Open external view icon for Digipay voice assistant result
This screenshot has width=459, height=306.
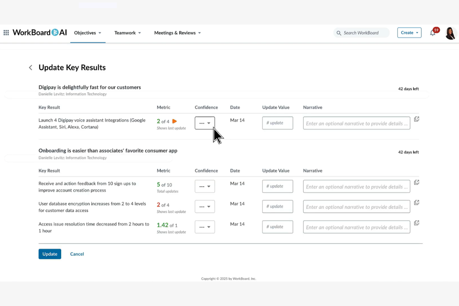pyautogui.click(x=417, y=119)
